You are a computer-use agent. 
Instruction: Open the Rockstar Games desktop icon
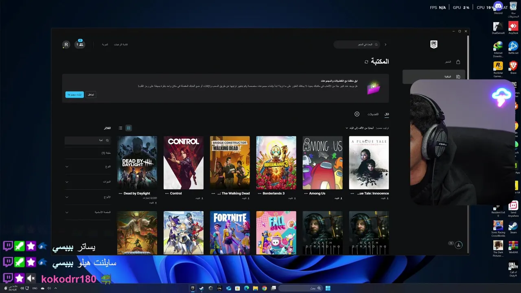[x=498, y=69]
